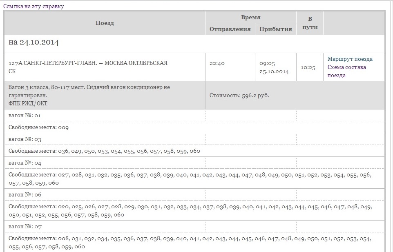Click the "Время" column header
Viewport: 393px width, 252px height.
250,17
